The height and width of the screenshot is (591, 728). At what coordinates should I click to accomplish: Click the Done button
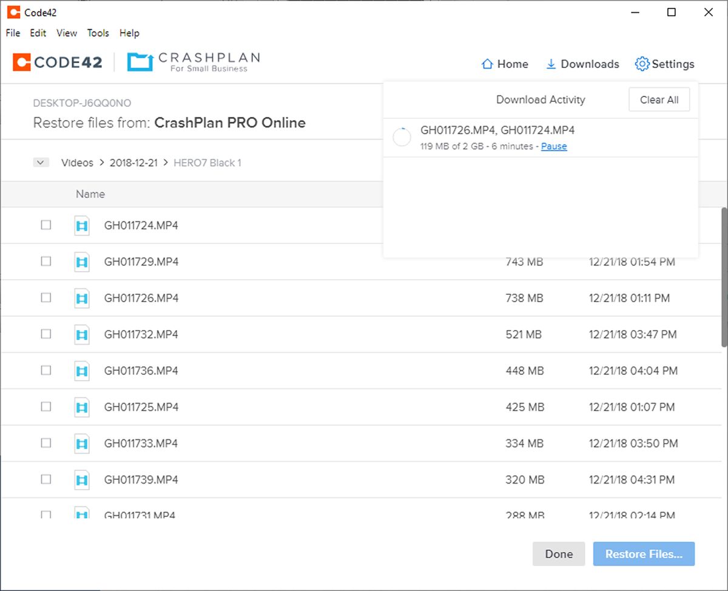(x=558, y=553)
